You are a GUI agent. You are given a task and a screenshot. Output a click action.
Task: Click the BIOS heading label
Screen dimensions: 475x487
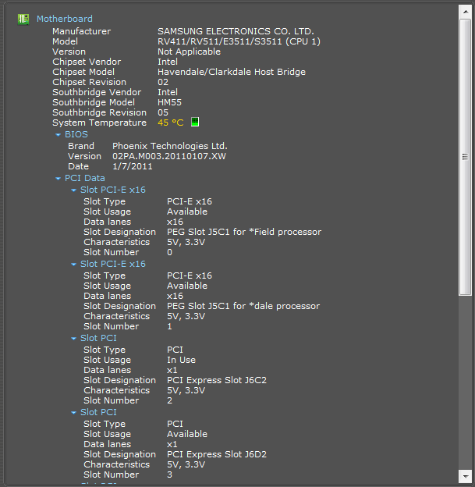pyautogui.click(x=76, y=134)
